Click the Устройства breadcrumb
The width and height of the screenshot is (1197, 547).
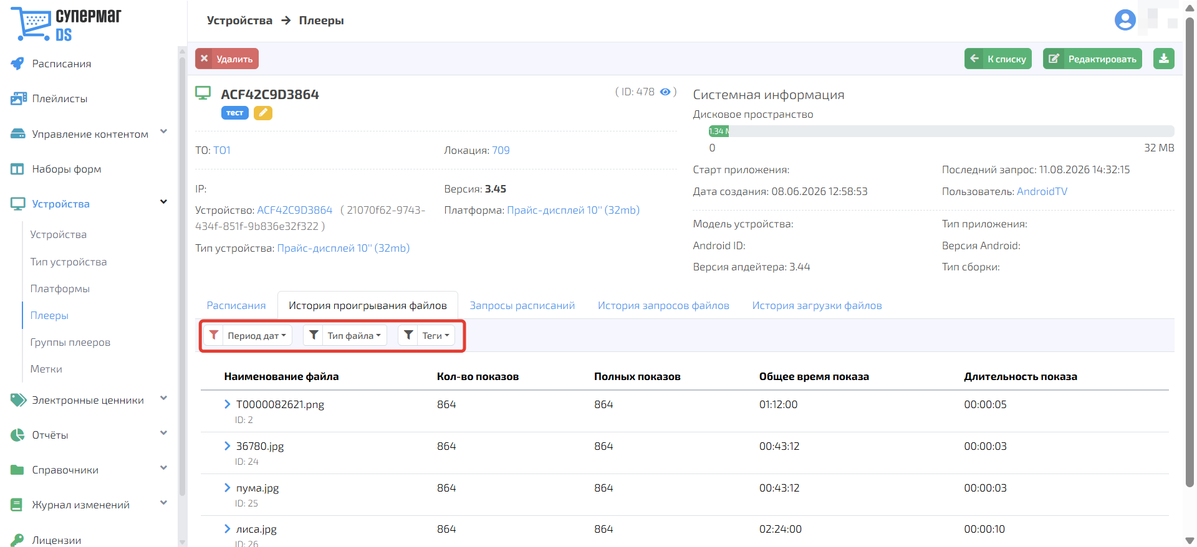[x=239, y=21]
